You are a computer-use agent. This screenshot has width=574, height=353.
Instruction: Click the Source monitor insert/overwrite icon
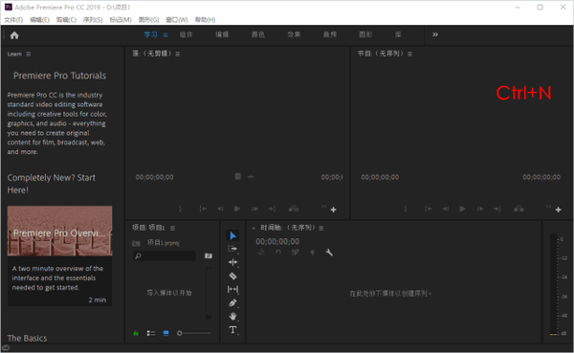pyautogui.click(x=294, y=209)
